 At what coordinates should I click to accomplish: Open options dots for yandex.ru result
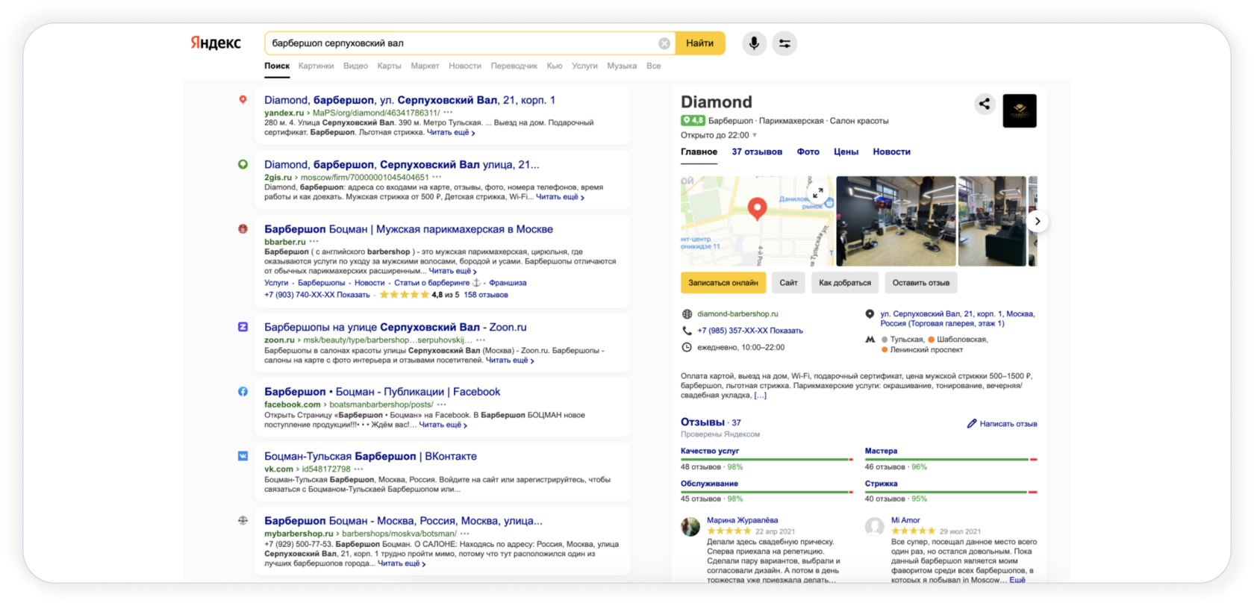pos(448,113)
